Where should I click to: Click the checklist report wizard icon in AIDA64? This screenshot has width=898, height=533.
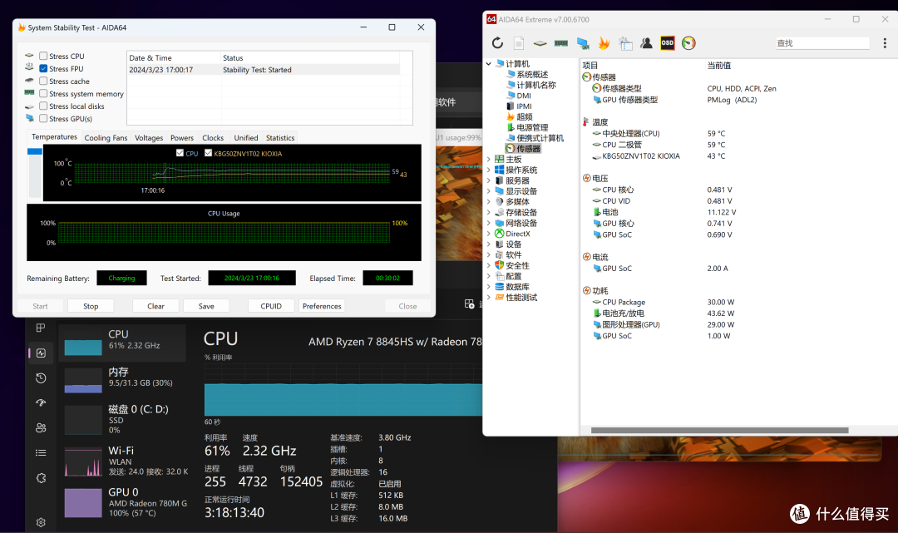625,43
